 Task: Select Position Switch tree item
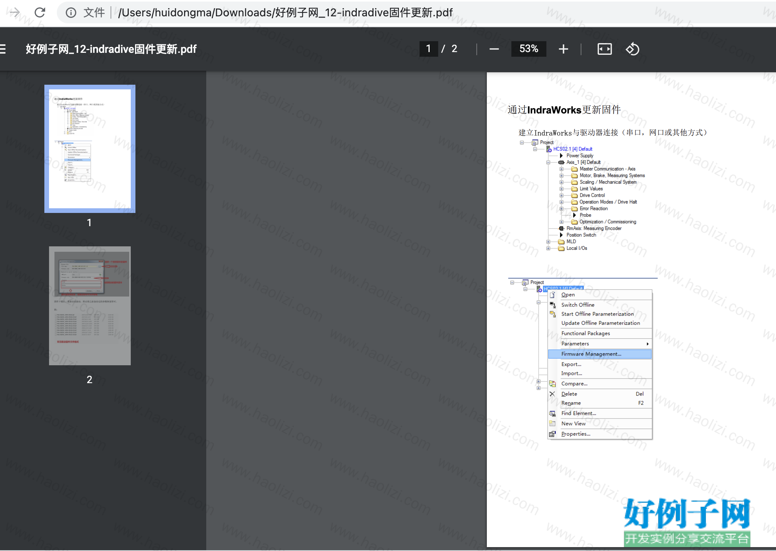pos(581,235)
